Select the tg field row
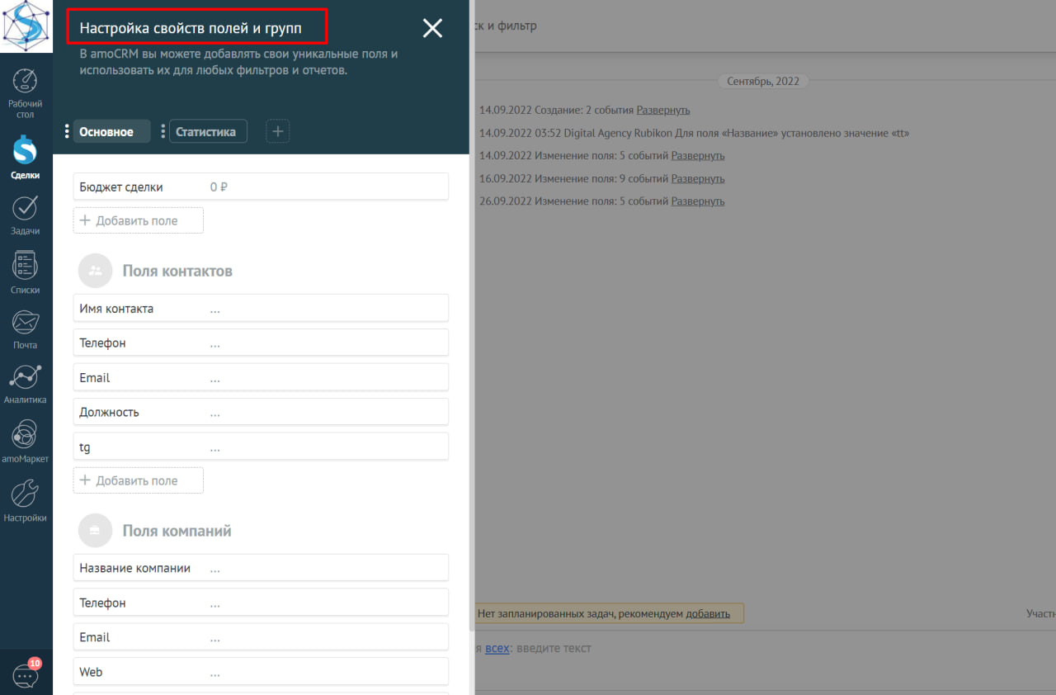Viewport: 1056px width, 695px height. coord(261,447)
